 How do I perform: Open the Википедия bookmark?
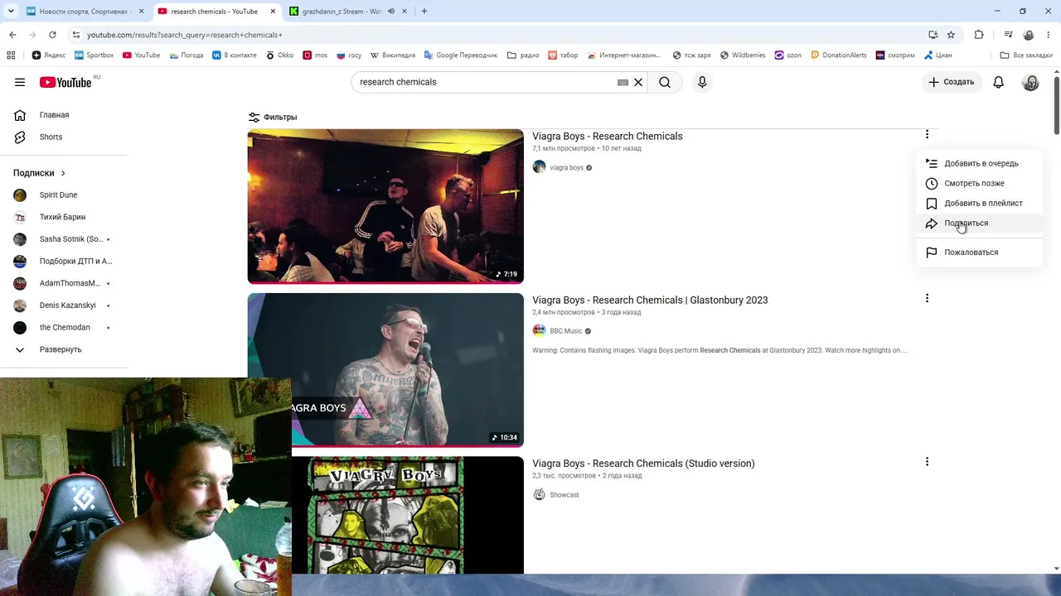tap(393, 55)
